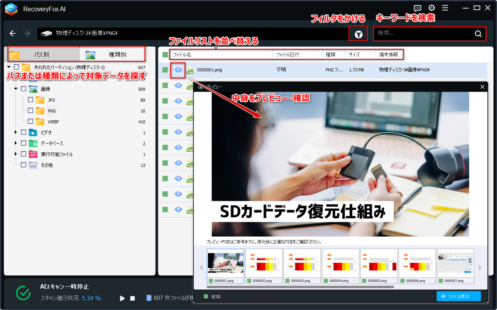Toggle checkbox of 0000001.png row

point(165,70)
